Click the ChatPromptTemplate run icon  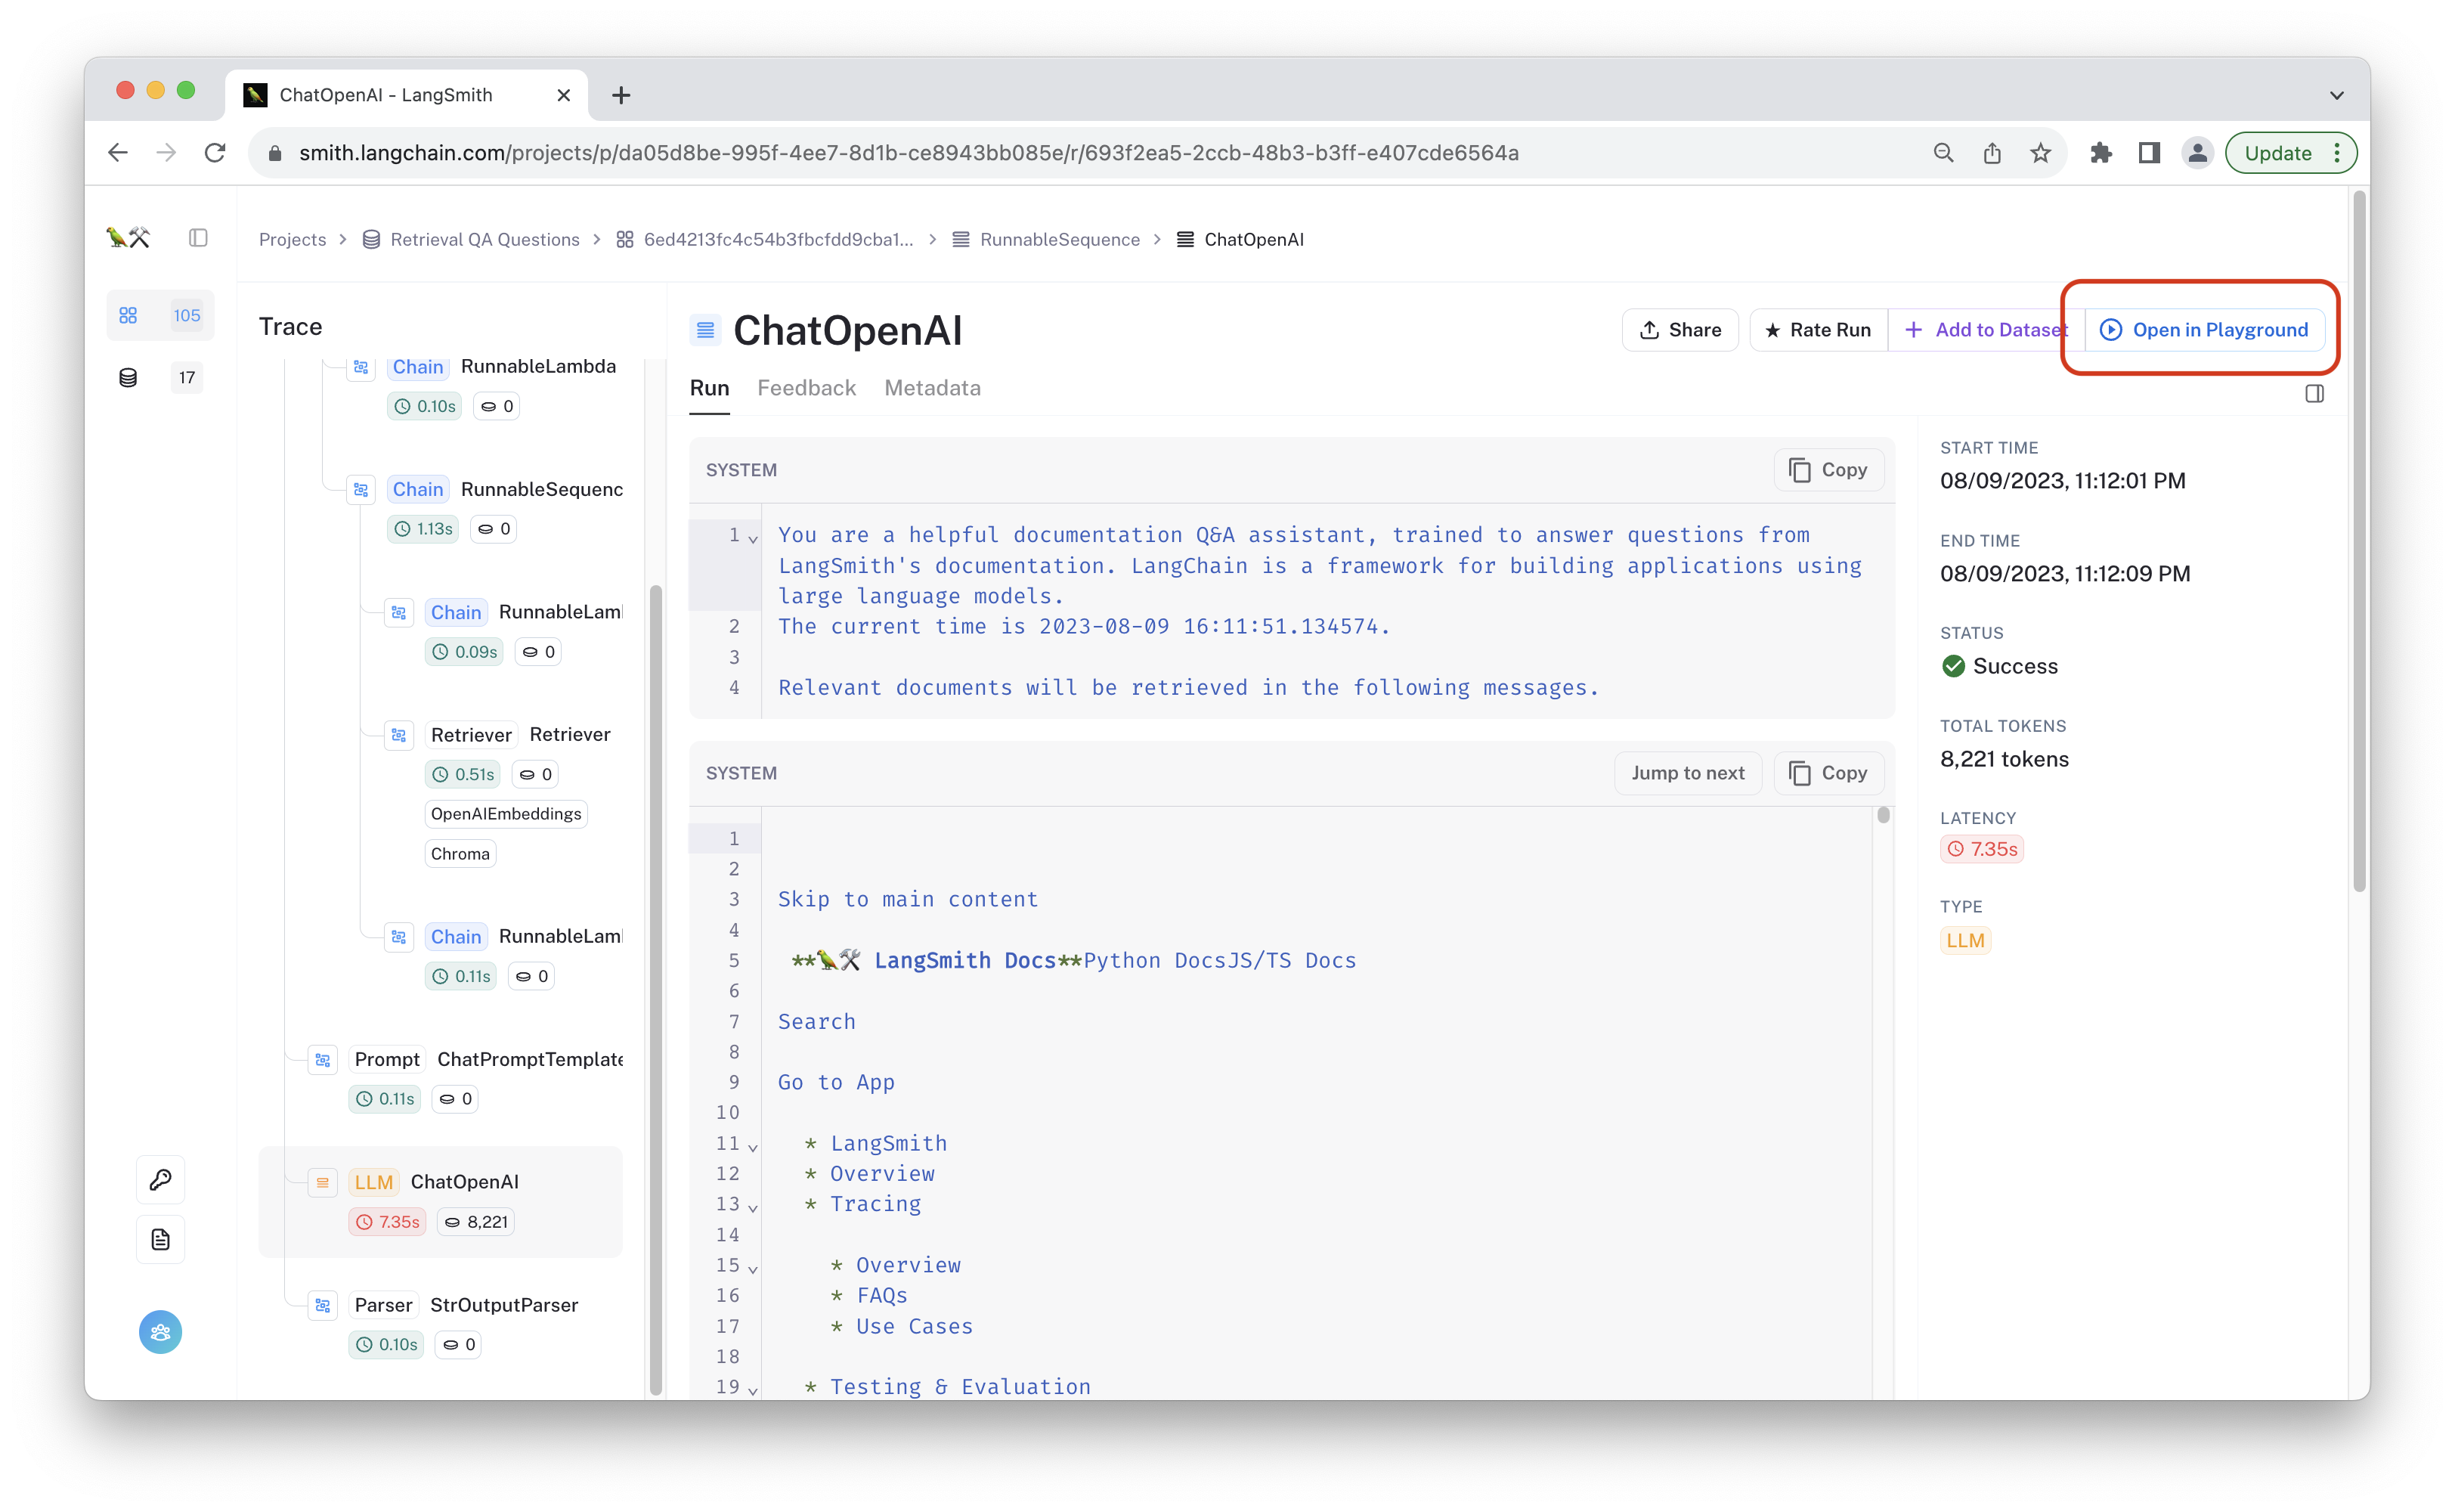323,1060
